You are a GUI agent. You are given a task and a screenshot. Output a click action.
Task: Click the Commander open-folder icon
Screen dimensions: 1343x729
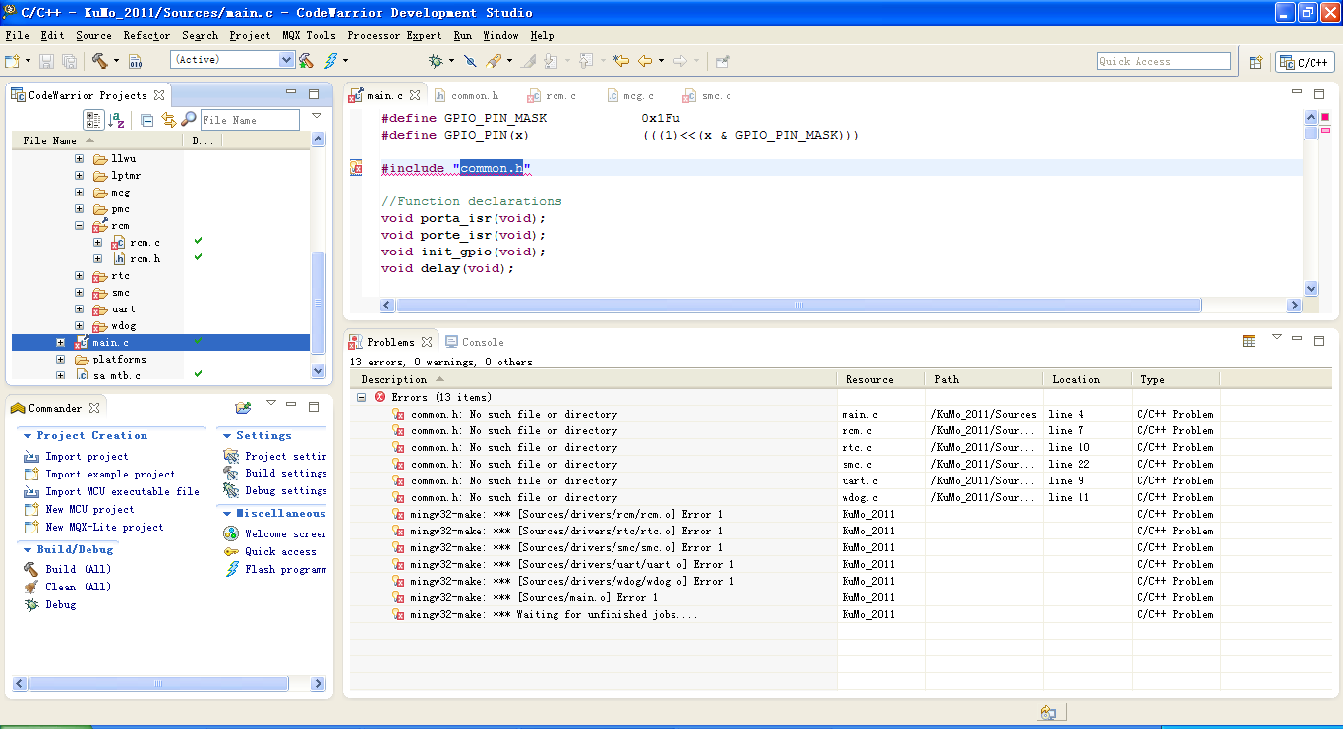(x=243, y=407)
